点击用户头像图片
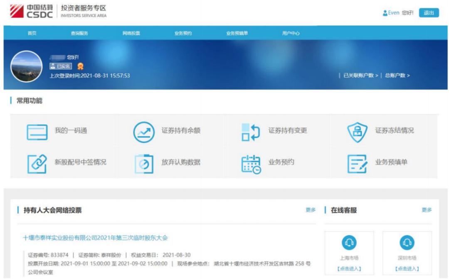The image size is (449, 280). click(26, 66)
